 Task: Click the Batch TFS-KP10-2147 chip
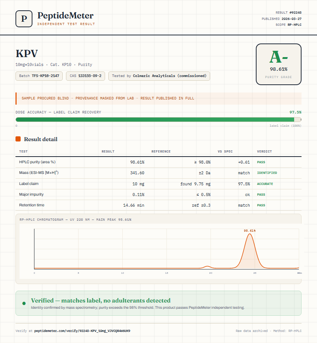[39, 76]
